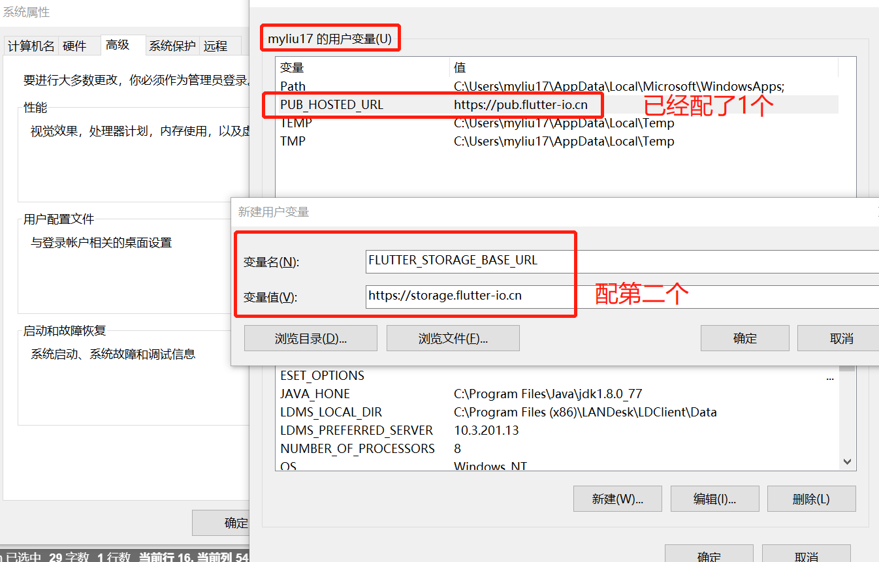Click 确定 at bottom of environment variables window

coord(709,554)
